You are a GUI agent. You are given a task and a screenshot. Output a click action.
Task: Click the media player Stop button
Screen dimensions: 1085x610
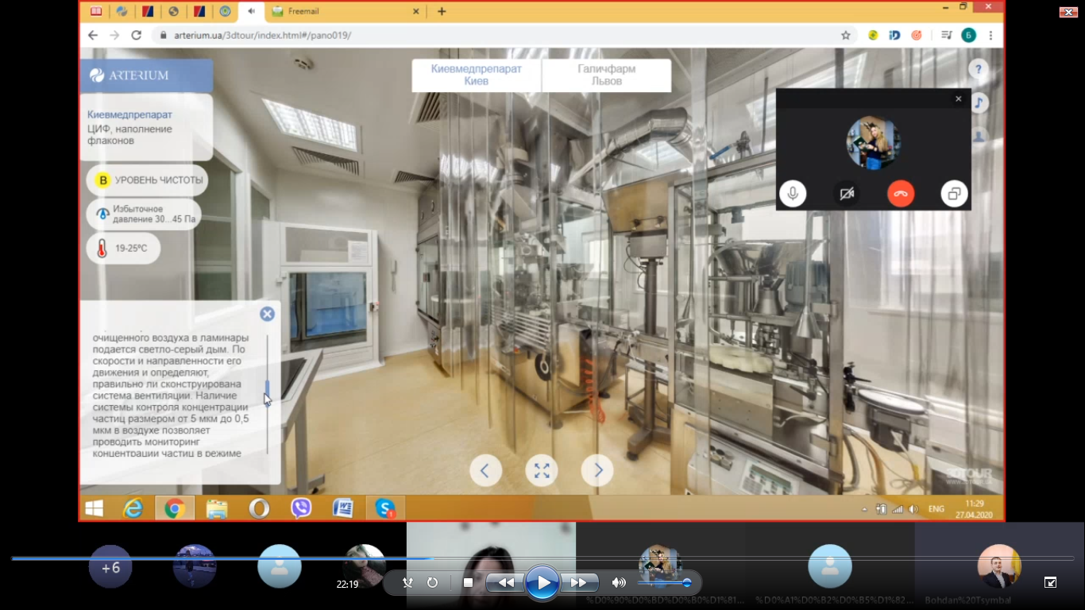tap(468, 583)
